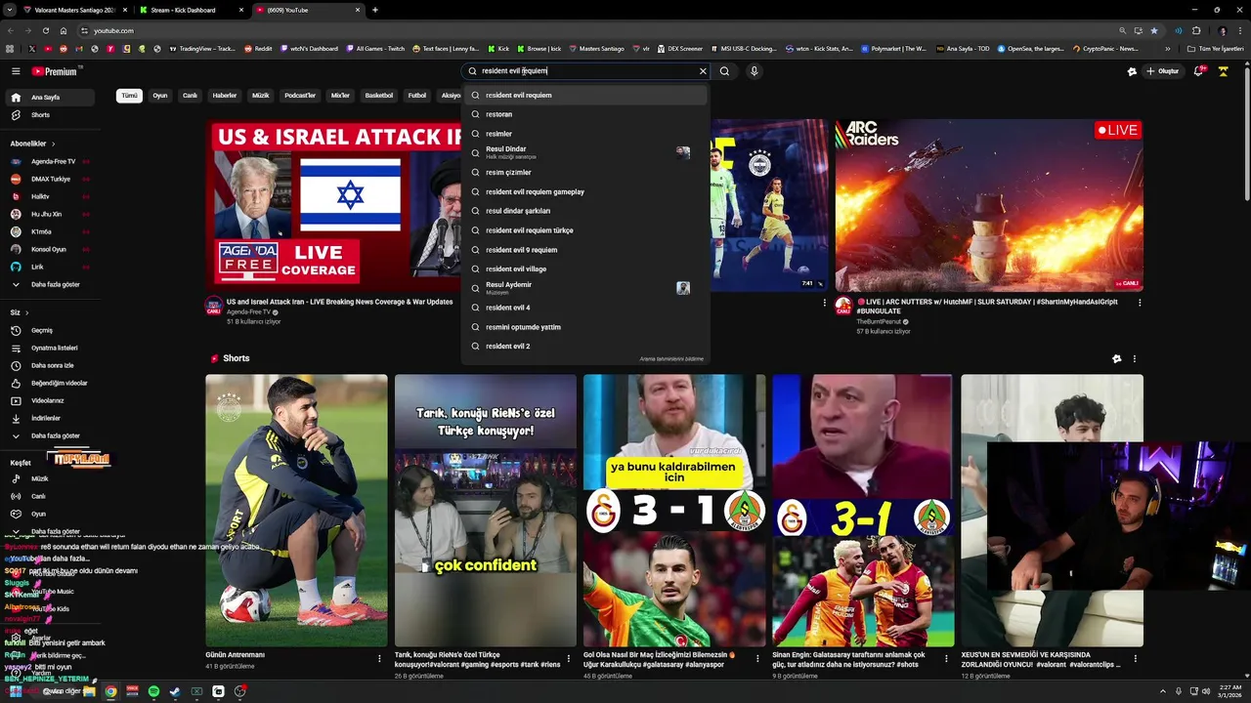The height and width of the screenshot is (703, 1251).
Task: Open a new browser tab
Action: (x=375, y=10)
